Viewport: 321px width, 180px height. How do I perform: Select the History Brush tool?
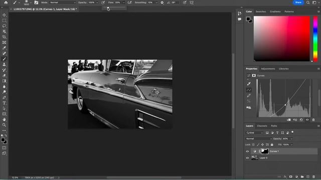(x=4, y=70)
